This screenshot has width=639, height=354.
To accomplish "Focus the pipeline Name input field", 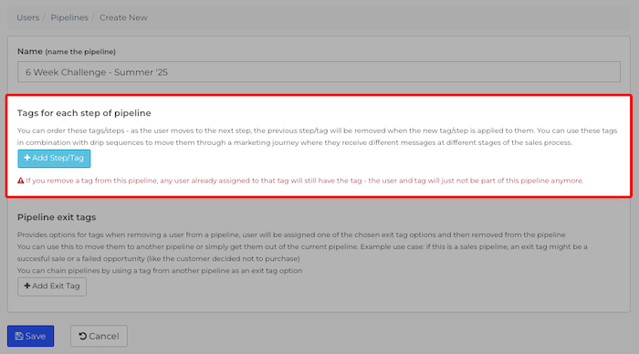I will click(x=319, y=72).
